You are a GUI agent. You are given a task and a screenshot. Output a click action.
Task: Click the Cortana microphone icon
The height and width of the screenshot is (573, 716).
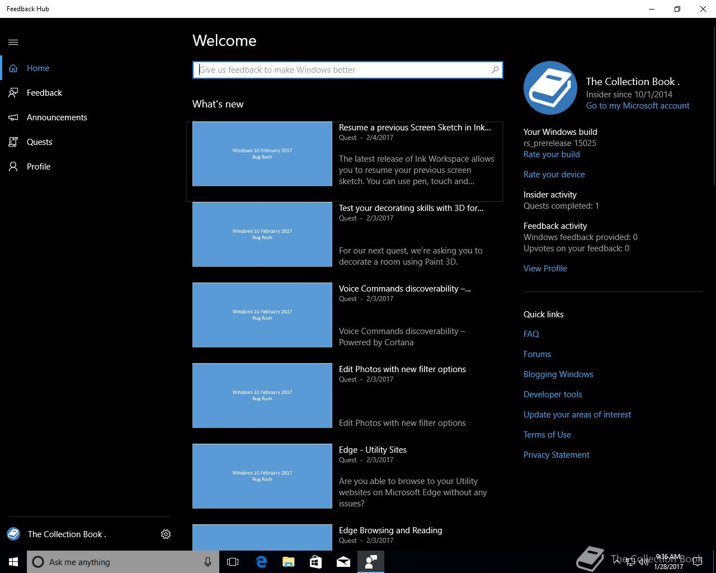coord(208,562)
